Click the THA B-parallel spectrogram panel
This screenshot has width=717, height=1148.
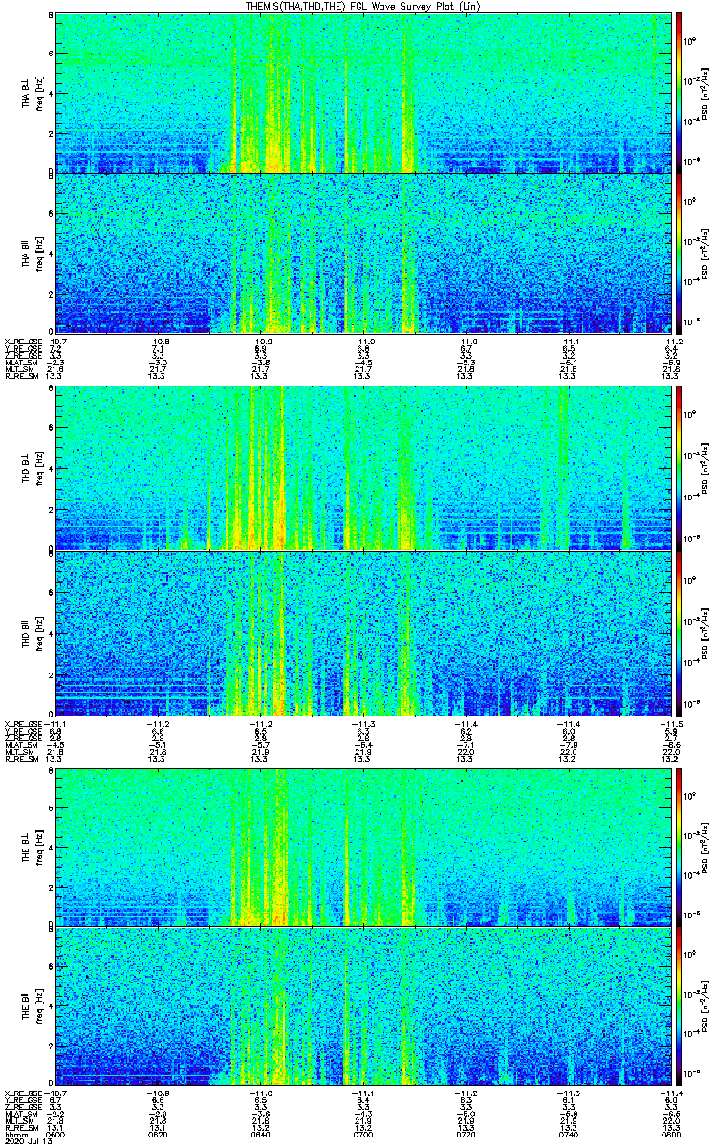pyautogui.click(x=365, y=253)
